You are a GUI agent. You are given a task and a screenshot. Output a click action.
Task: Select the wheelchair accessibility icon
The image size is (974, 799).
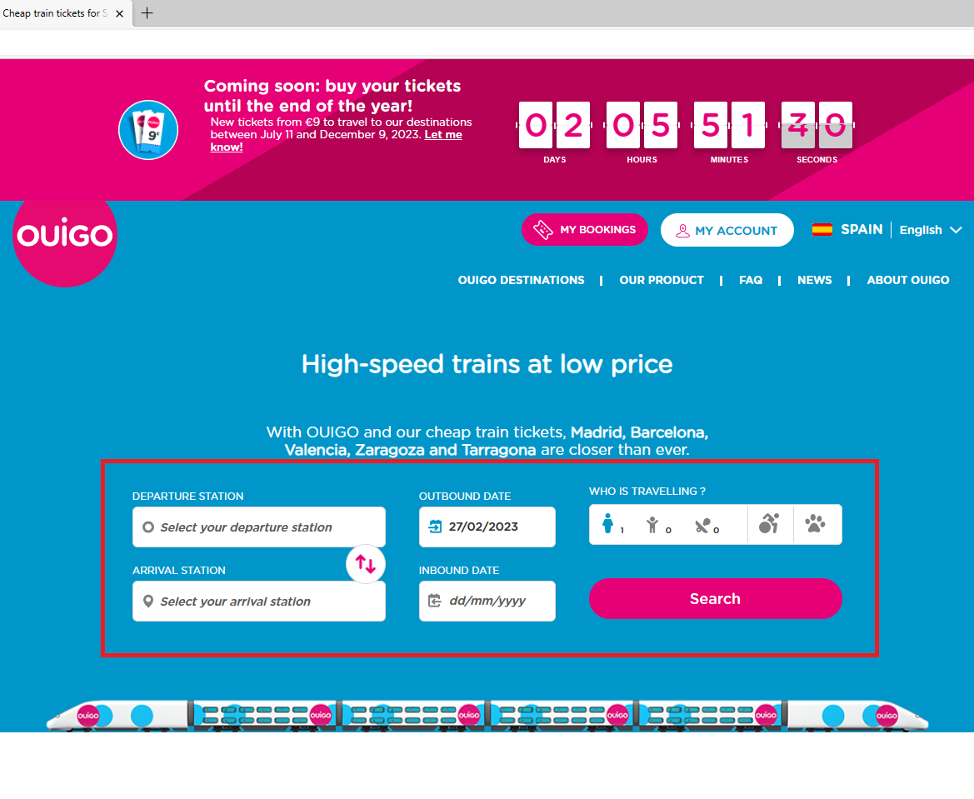pyautogui.click(x=769, y=524)
